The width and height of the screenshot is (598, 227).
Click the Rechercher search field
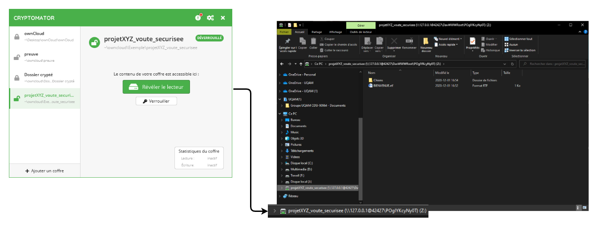pos(553,64)
